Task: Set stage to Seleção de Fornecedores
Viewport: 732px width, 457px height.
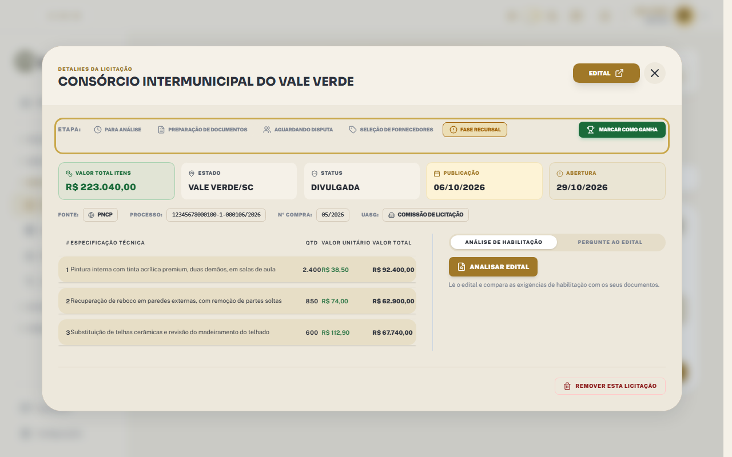Action: pyautogui.click(x=391, y=130)
